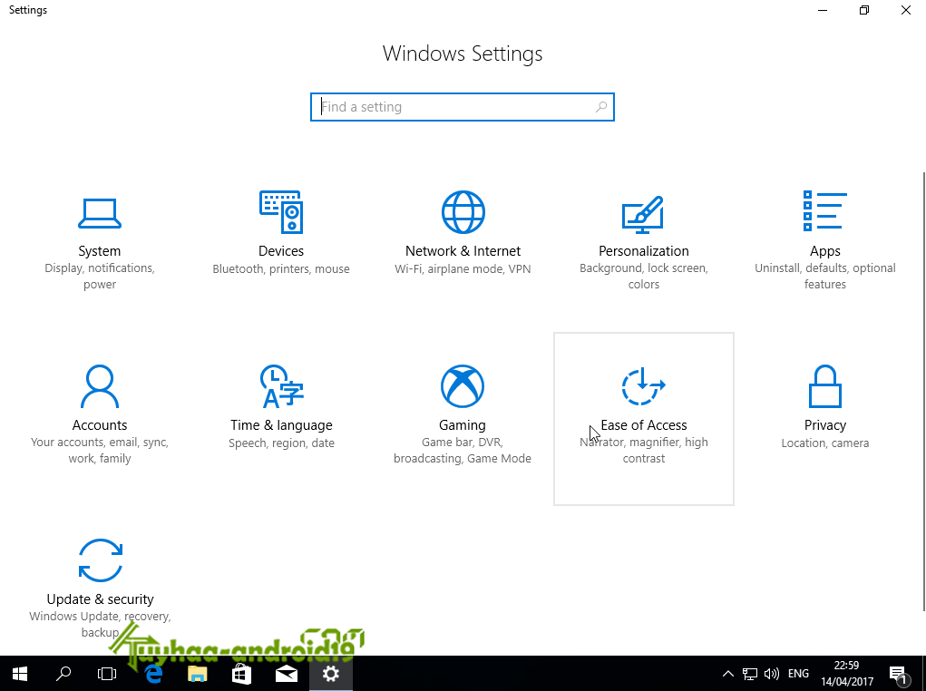This screenshot has width=926, height=691.
Task: Switch keyboard language via the ENG indicator
Action: click(798, 674)
